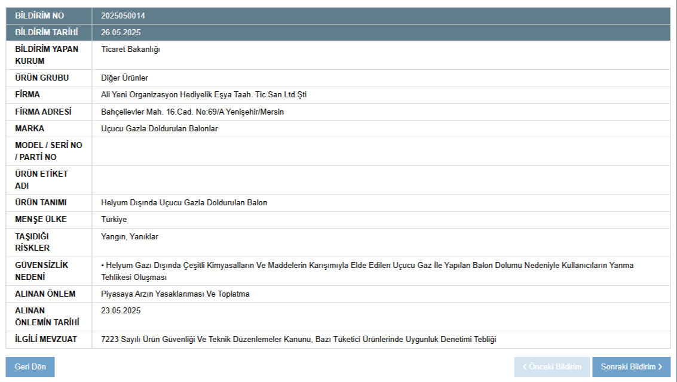Select brand text Uçucu Gazla Doldurulan Balonlar
Image resolution: width=677 pixels, height=382 pixels.
(x=160, y=128)
